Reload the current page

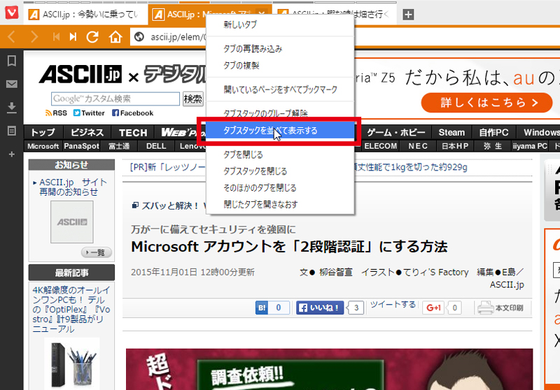(x=92, y=37)
